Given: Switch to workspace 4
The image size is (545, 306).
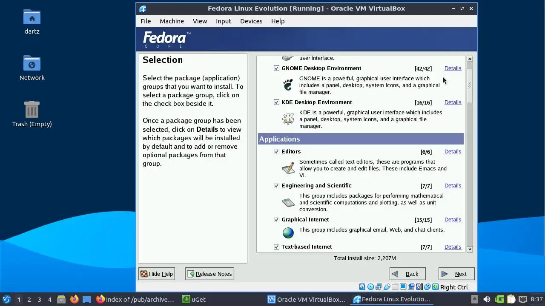Looking at the screenshot, I should coord(49,299).
